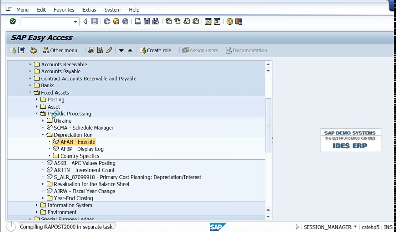Open the window control icon left of Menu
The width and height of the screenshot is (396, 232).
pyautogui.click(x=9, y=9)
